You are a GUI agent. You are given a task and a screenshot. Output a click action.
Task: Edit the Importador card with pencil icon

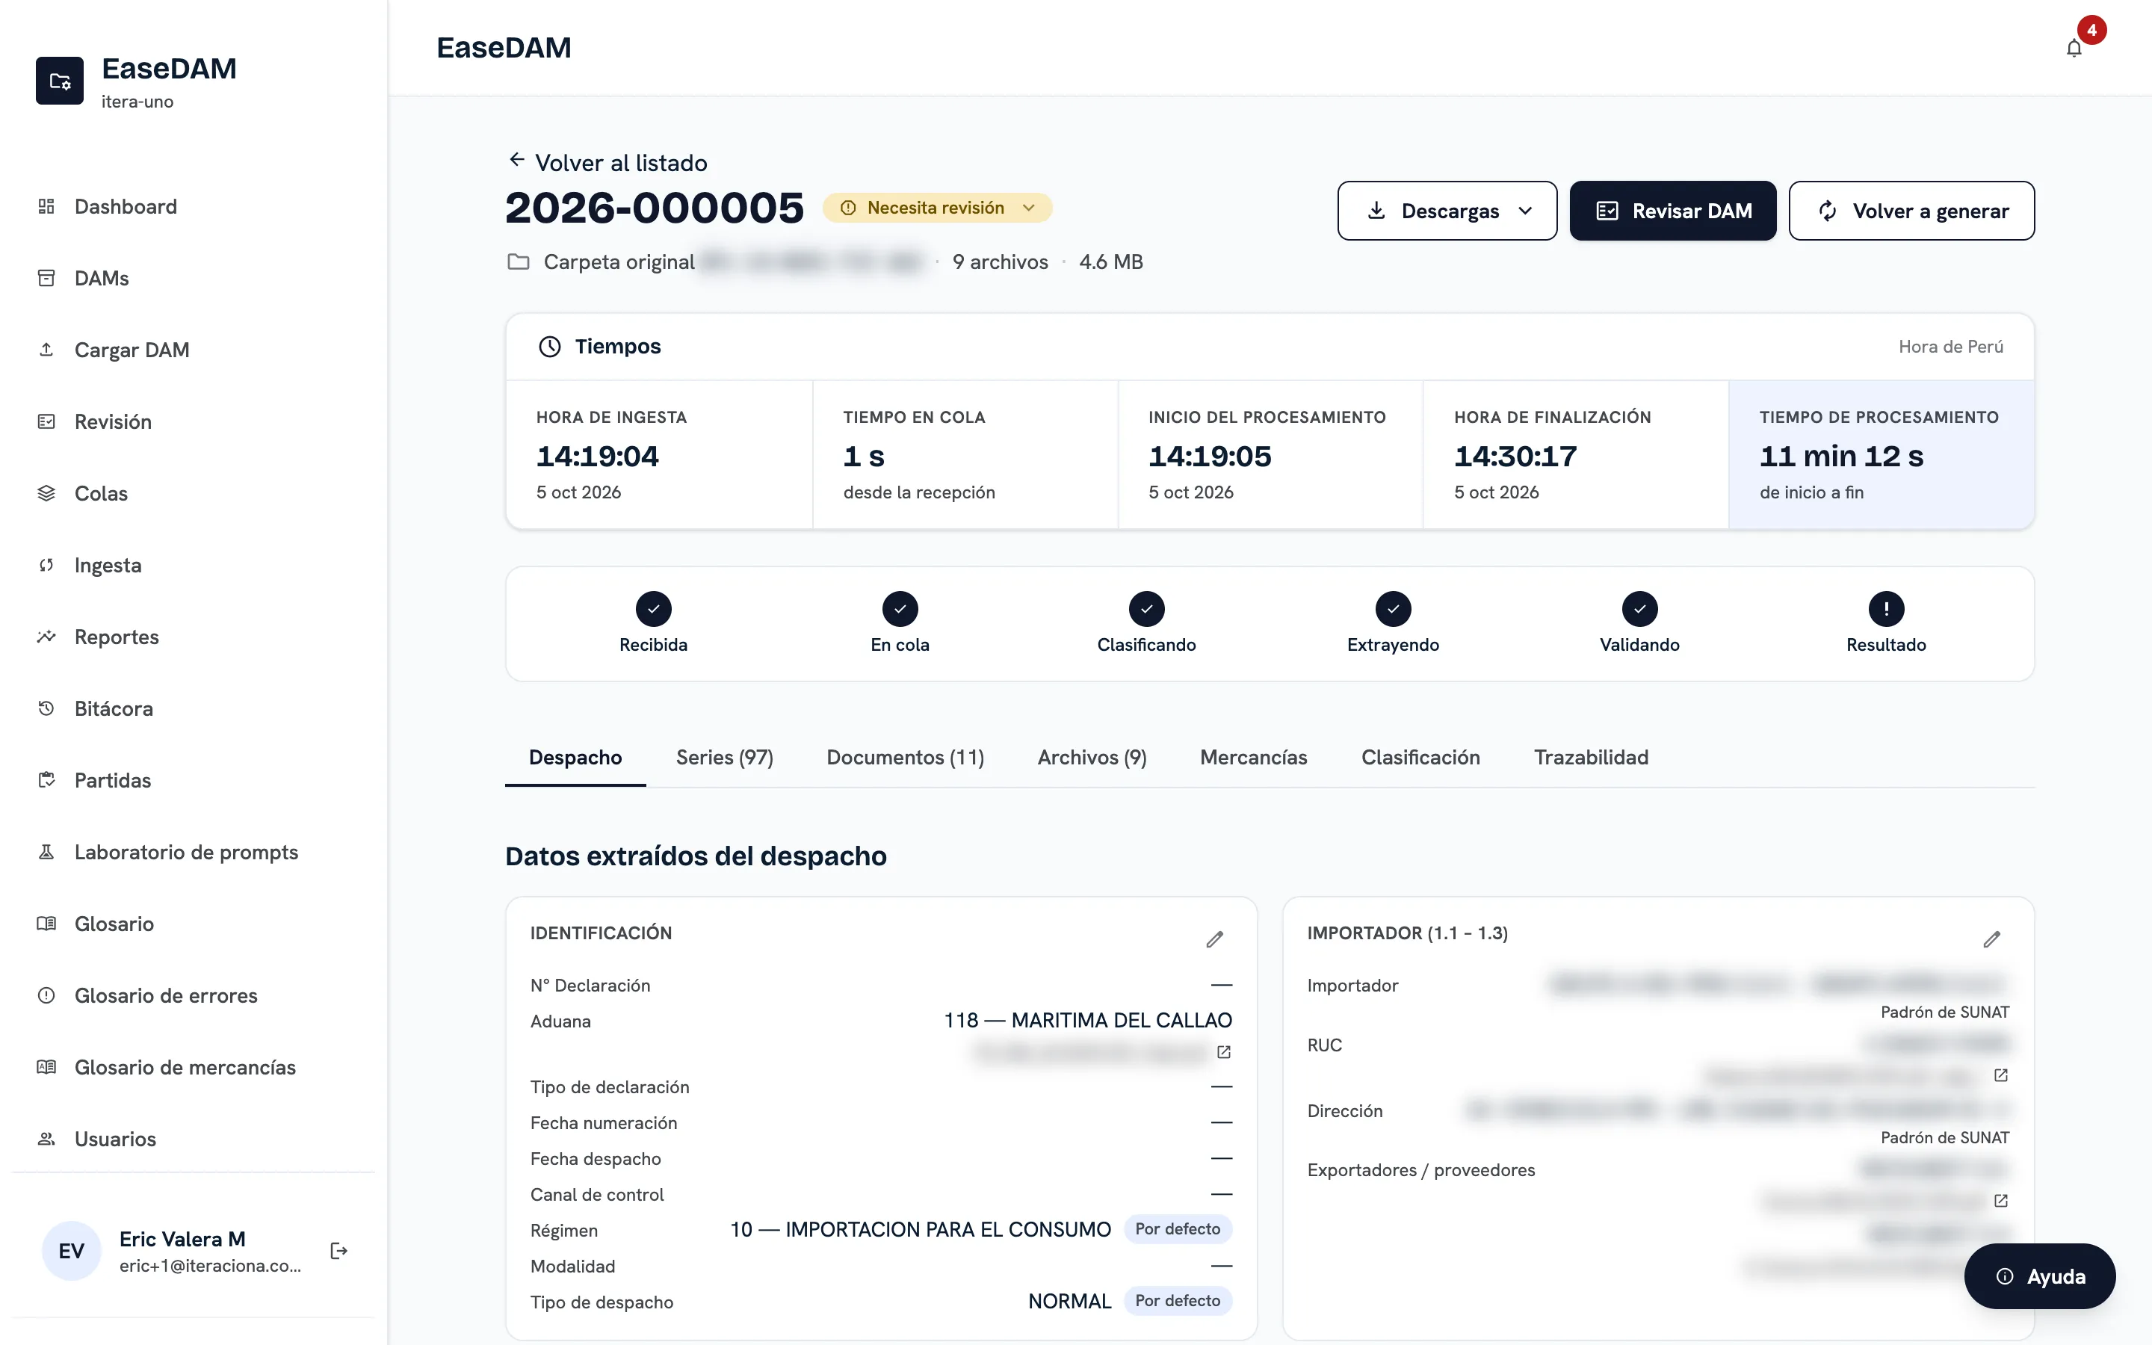click(1992, 939)
